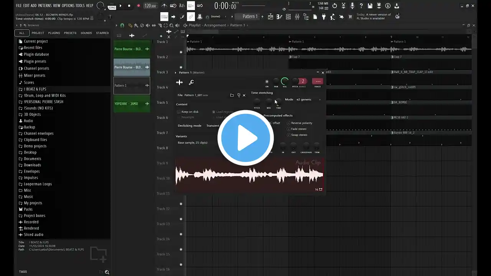
Task: Open the channel rack icon
Action: [288, 16]
